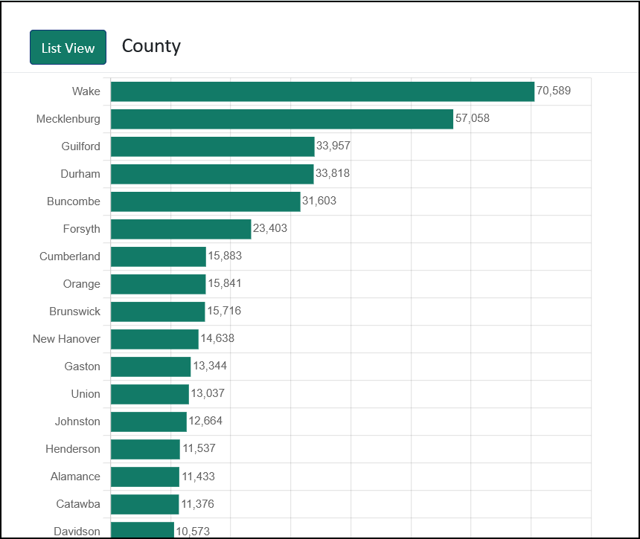
Task: Click the List View button
Action: coord(68,48)
